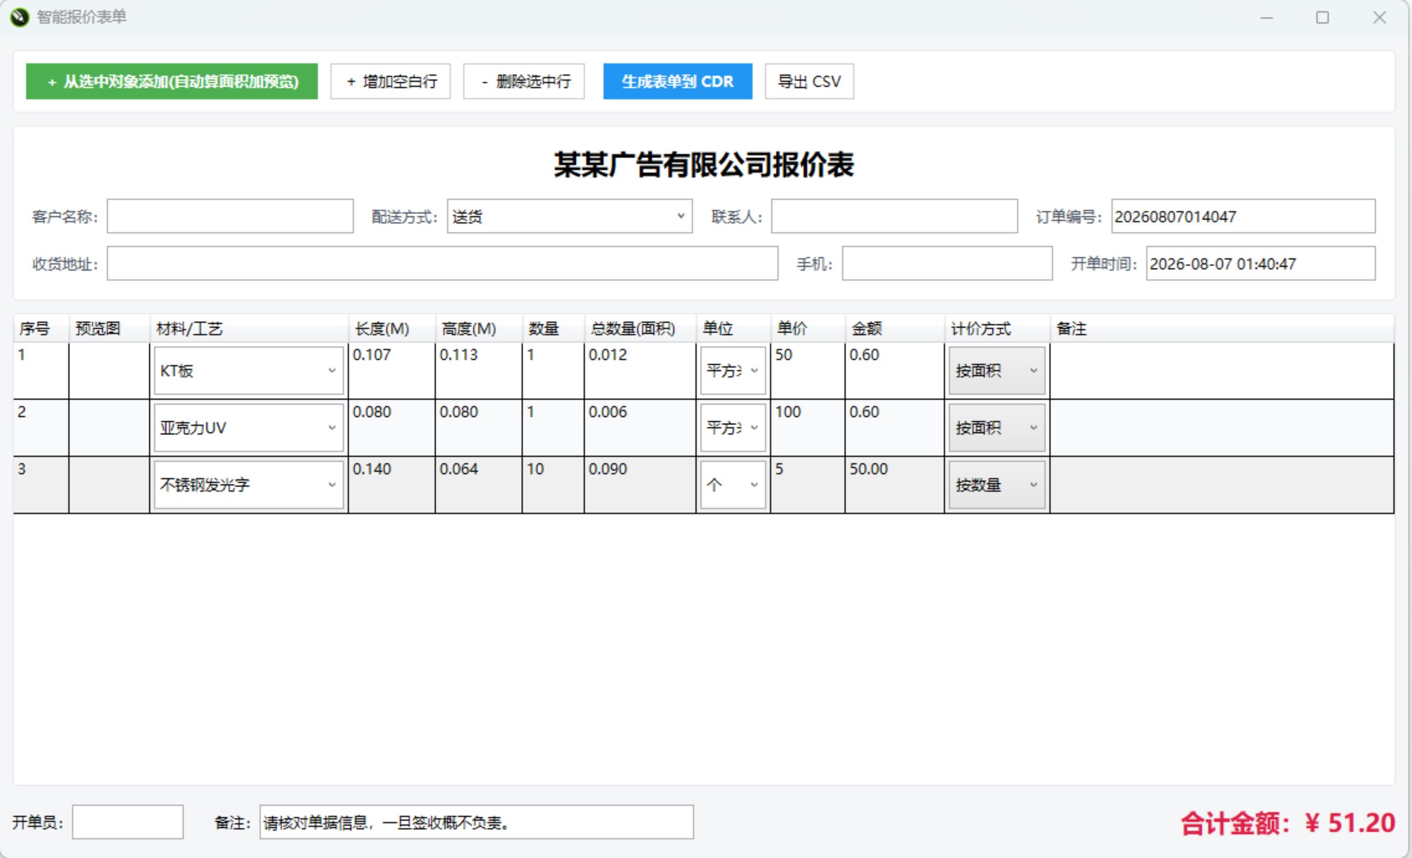Click quantity cell 10 in row 3
Image resolution: width=1412 pixels, height=858 pixels.
554,485
